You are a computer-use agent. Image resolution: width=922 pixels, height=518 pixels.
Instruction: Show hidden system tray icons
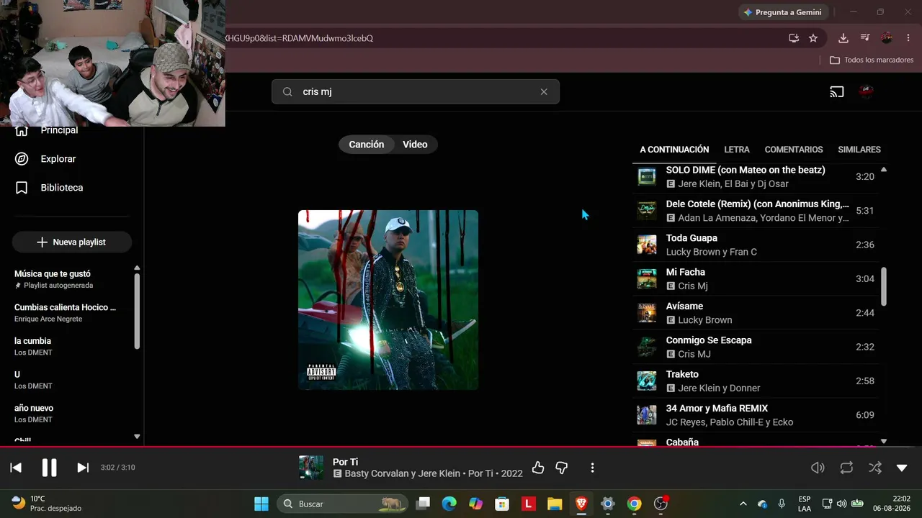click(743, 504)
